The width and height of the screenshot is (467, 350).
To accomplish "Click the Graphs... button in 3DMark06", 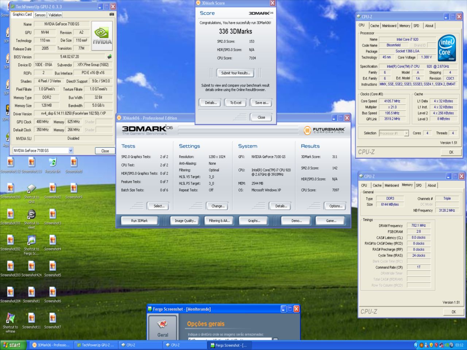I will tap(254, 221).
